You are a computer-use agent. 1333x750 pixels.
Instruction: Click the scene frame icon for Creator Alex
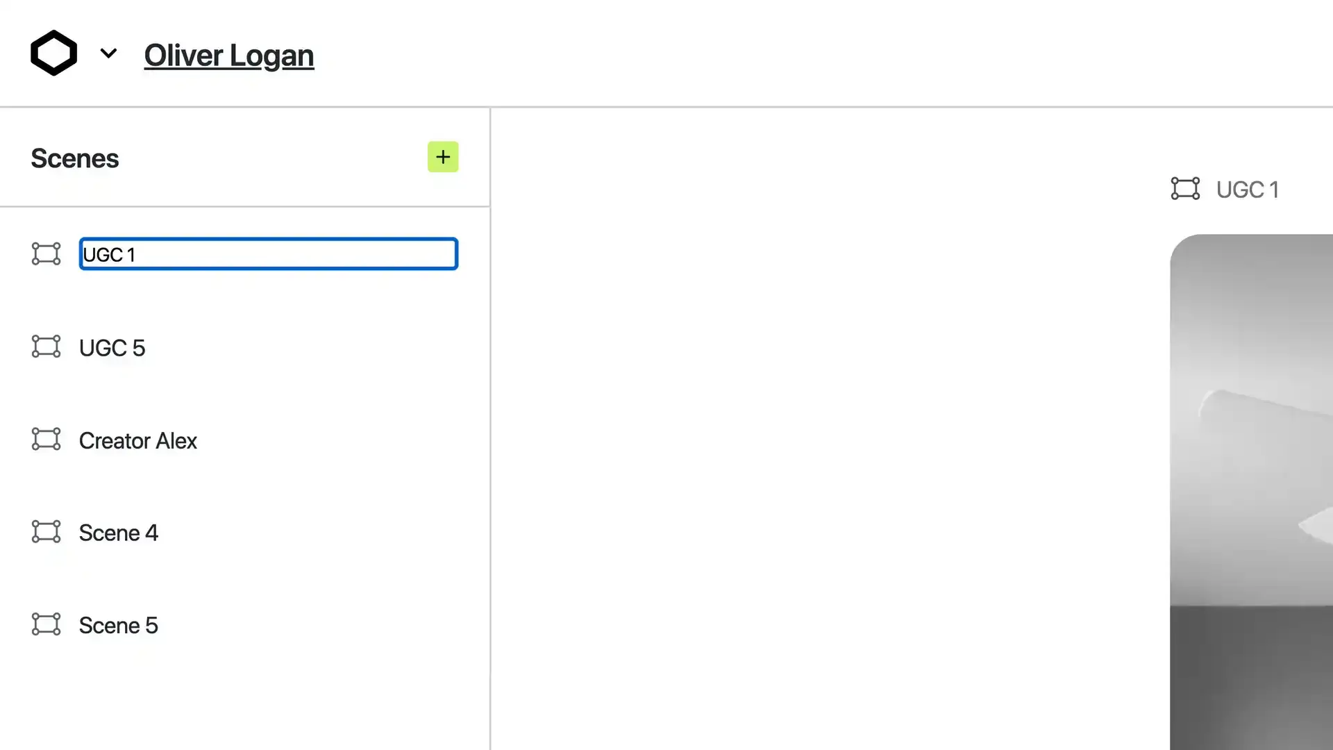46,440
